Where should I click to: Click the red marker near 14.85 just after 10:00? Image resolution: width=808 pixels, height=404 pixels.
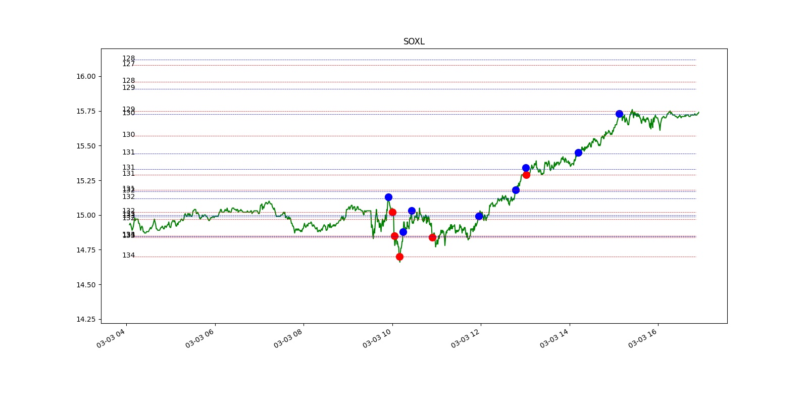(x=394, y=236)
